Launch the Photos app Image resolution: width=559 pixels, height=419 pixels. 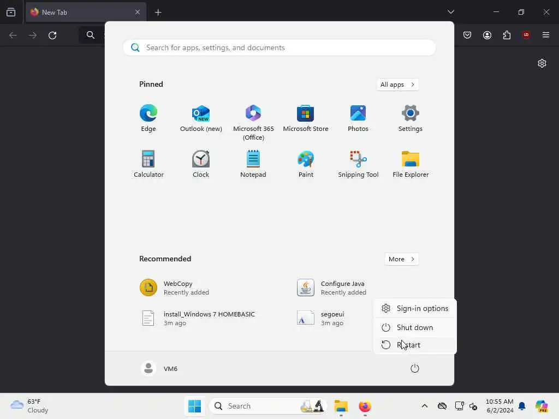pyautogui.click(x=358, y=118)
